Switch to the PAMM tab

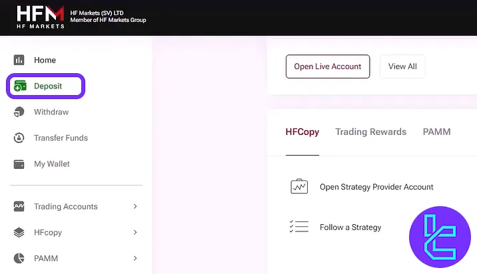[x=436, y=132]
